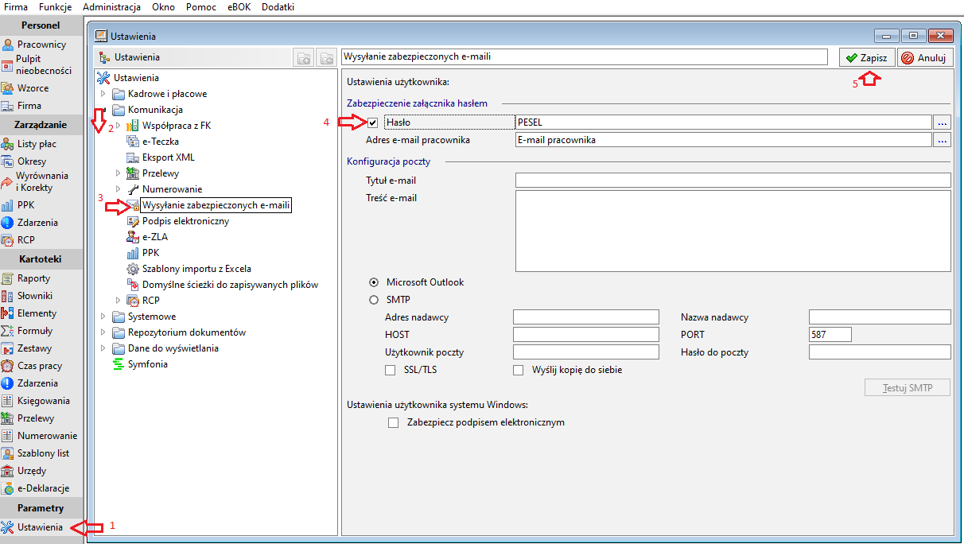Screen dimensions: 964x544
Task: Expand the Przelewy tree node
Action: coord(118,173)
